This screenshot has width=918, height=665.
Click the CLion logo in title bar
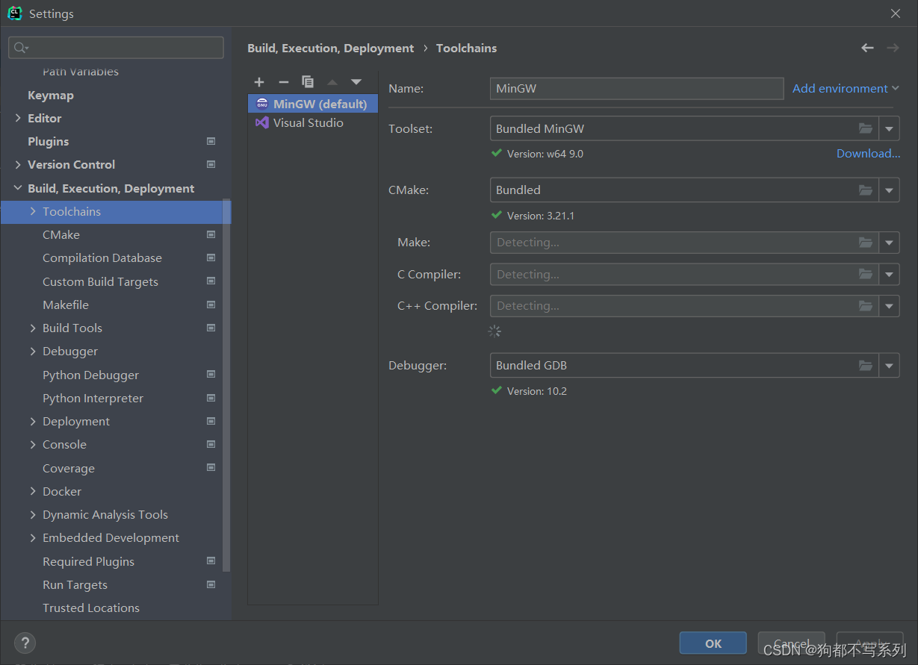pos(14,13)
